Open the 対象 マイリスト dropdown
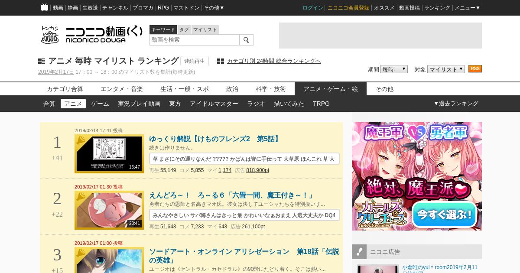The height and width of the screenshot is (273, 520). (x=446, y=69)
